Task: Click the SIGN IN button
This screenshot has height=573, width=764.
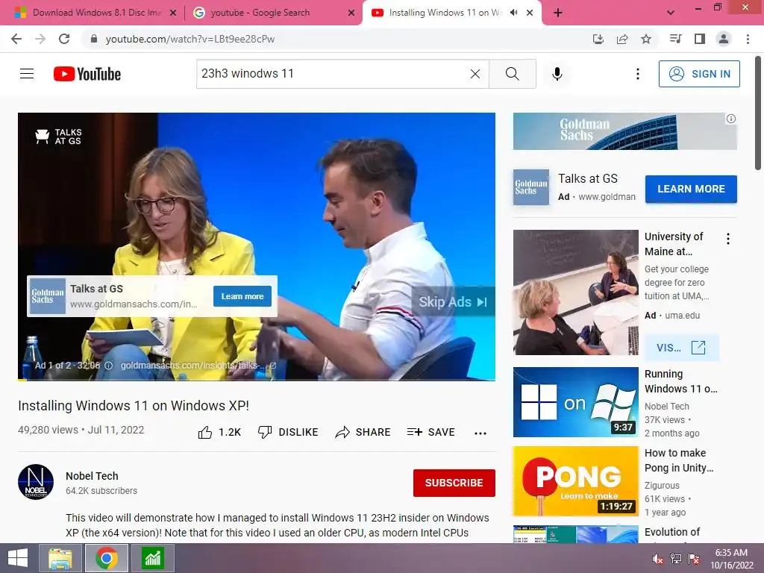Action: [699, 74]
